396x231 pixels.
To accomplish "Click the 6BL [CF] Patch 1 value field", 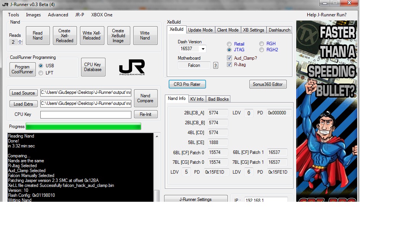I will pyautogui.click(x=277, y=152).
